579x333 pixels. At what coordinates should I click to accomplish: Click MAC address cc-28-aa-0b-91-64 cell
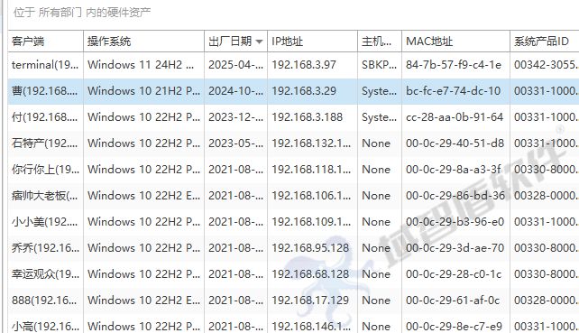(455, 117)
